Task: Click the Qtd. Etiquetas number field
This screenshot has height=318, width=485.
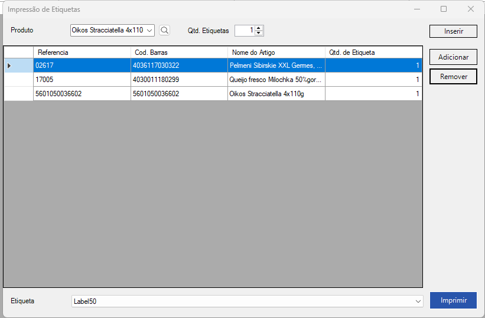Action: (245, 30)
